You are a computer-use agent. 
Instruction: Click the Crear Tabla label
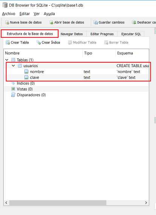(x=20, y=43)
